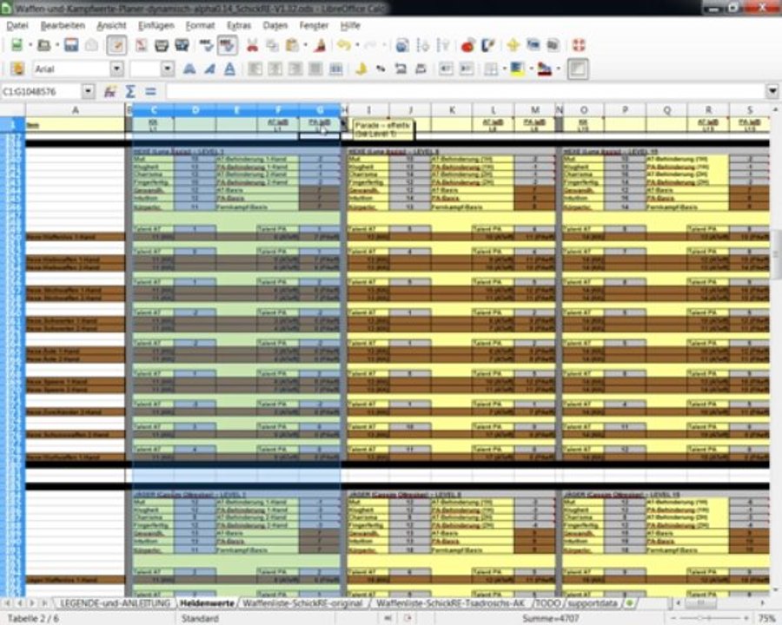Open the Extras menu
Image resolution: width=782 pixels, height=625 pixels.
click(239, 25)
